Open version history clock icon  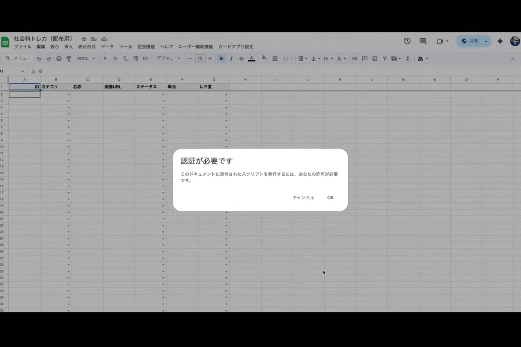click(x=407, y=41)
